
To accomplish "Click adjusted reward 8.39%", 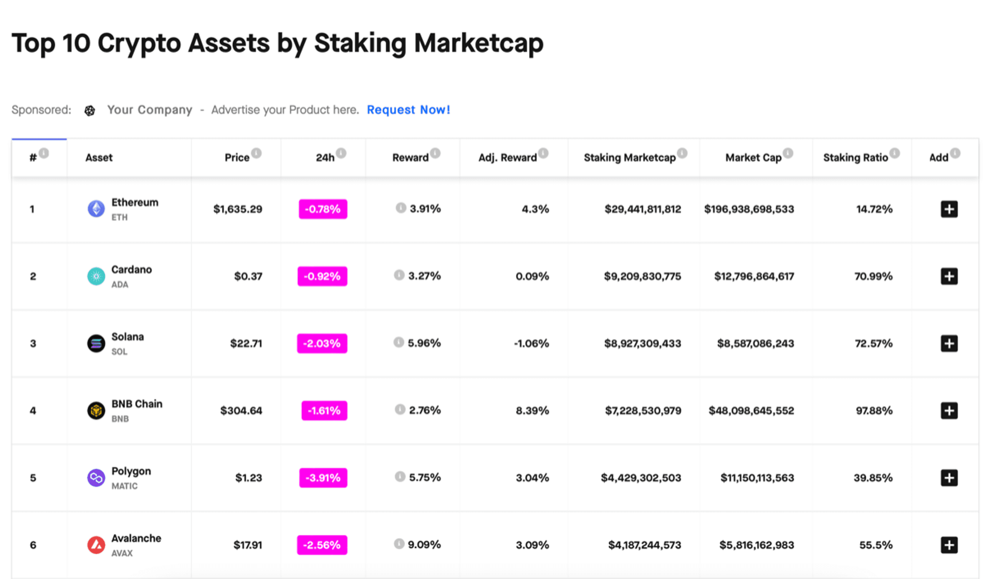I will click(533, 410).
